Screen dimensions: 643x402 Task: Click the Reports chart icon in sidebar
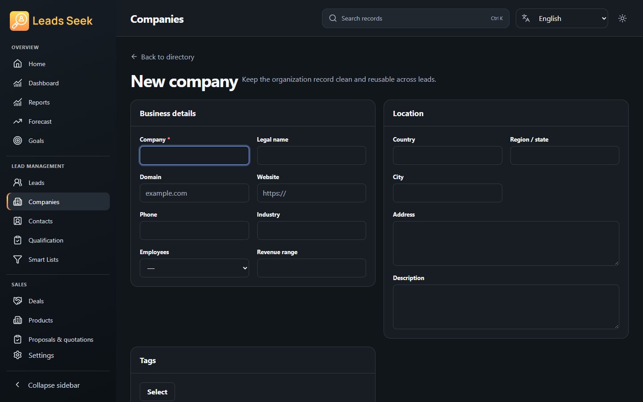pyautogui.click(x=17, y=102)
